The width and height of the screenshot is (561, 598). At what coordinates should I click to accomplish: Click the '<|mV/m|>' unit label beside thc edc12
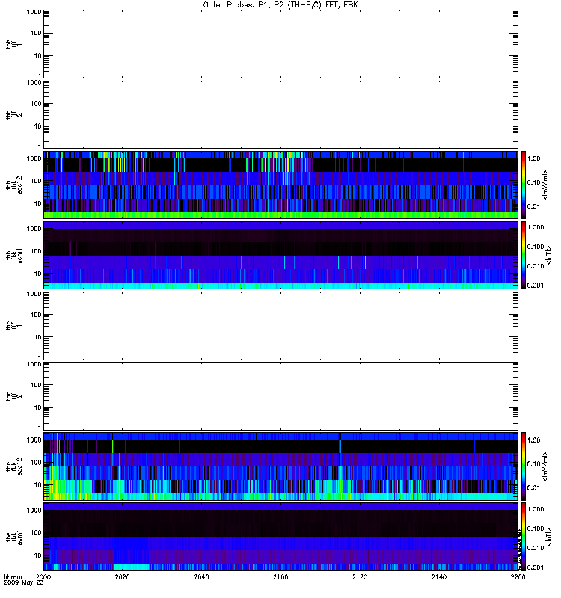pos(545,466)
